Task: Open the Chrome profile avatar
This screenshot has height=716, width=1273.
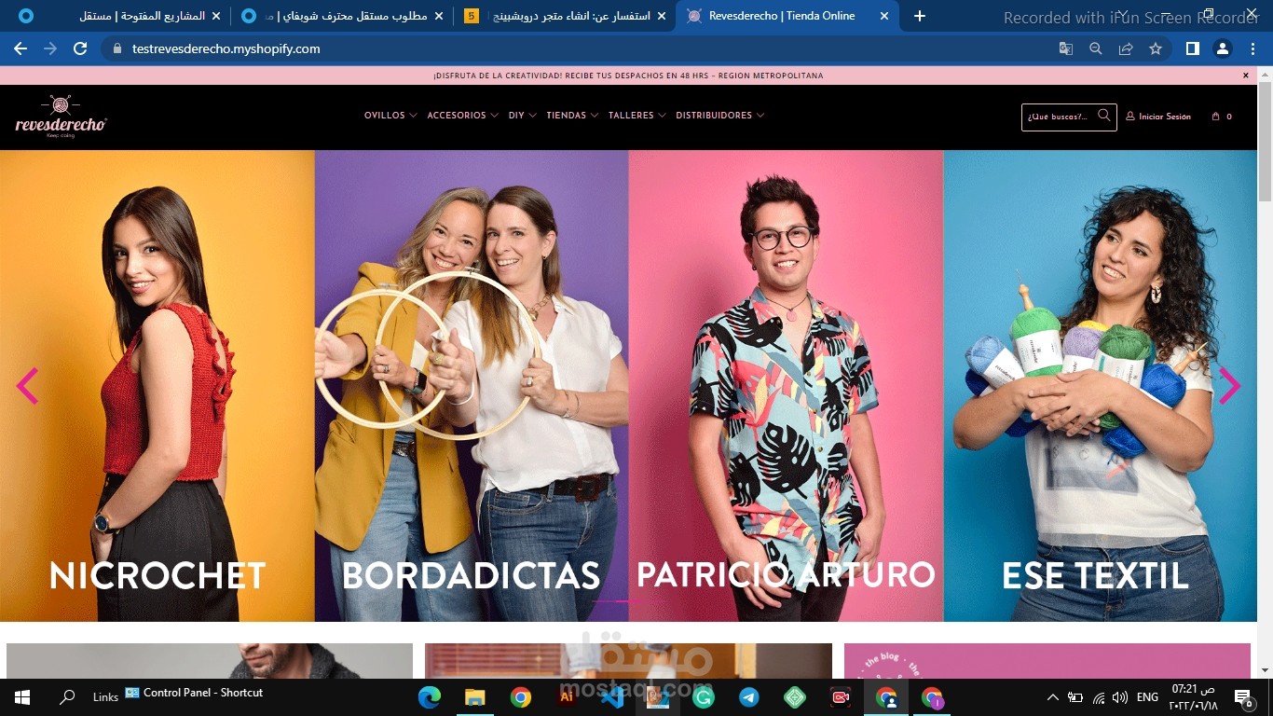Action: click(x=1223, y=48)
